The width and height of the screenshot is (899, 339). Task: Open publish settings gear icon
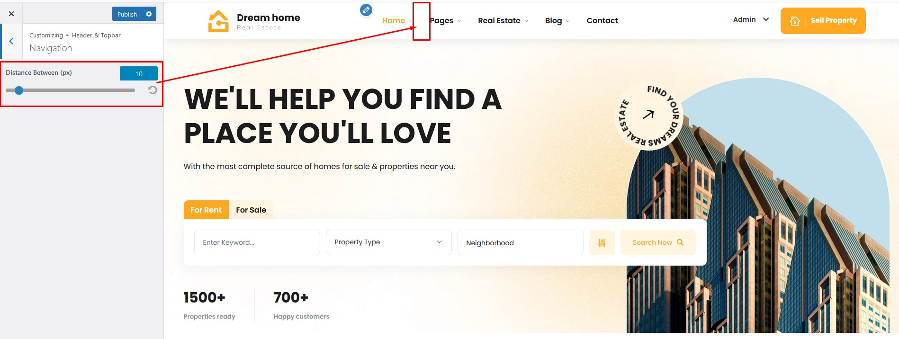[149, 14]
